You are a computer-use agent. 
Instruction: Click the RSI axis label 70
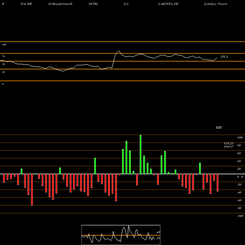[3, 56]
